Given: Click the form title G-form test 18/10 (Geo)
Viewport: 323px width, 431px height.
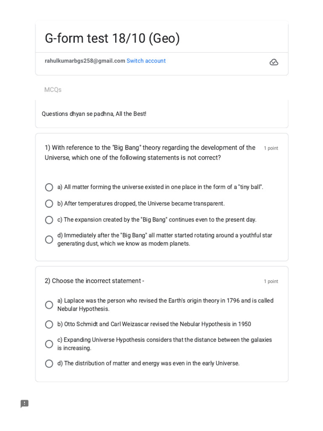Looking at the screenshot, I should point(112,38).
